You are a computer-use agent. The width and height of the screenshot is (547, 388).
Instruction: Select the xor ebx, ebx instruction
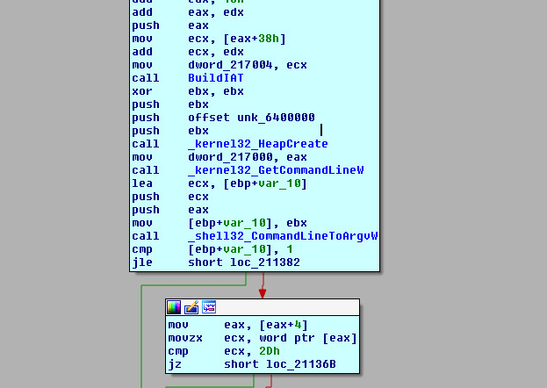point(170,91)
